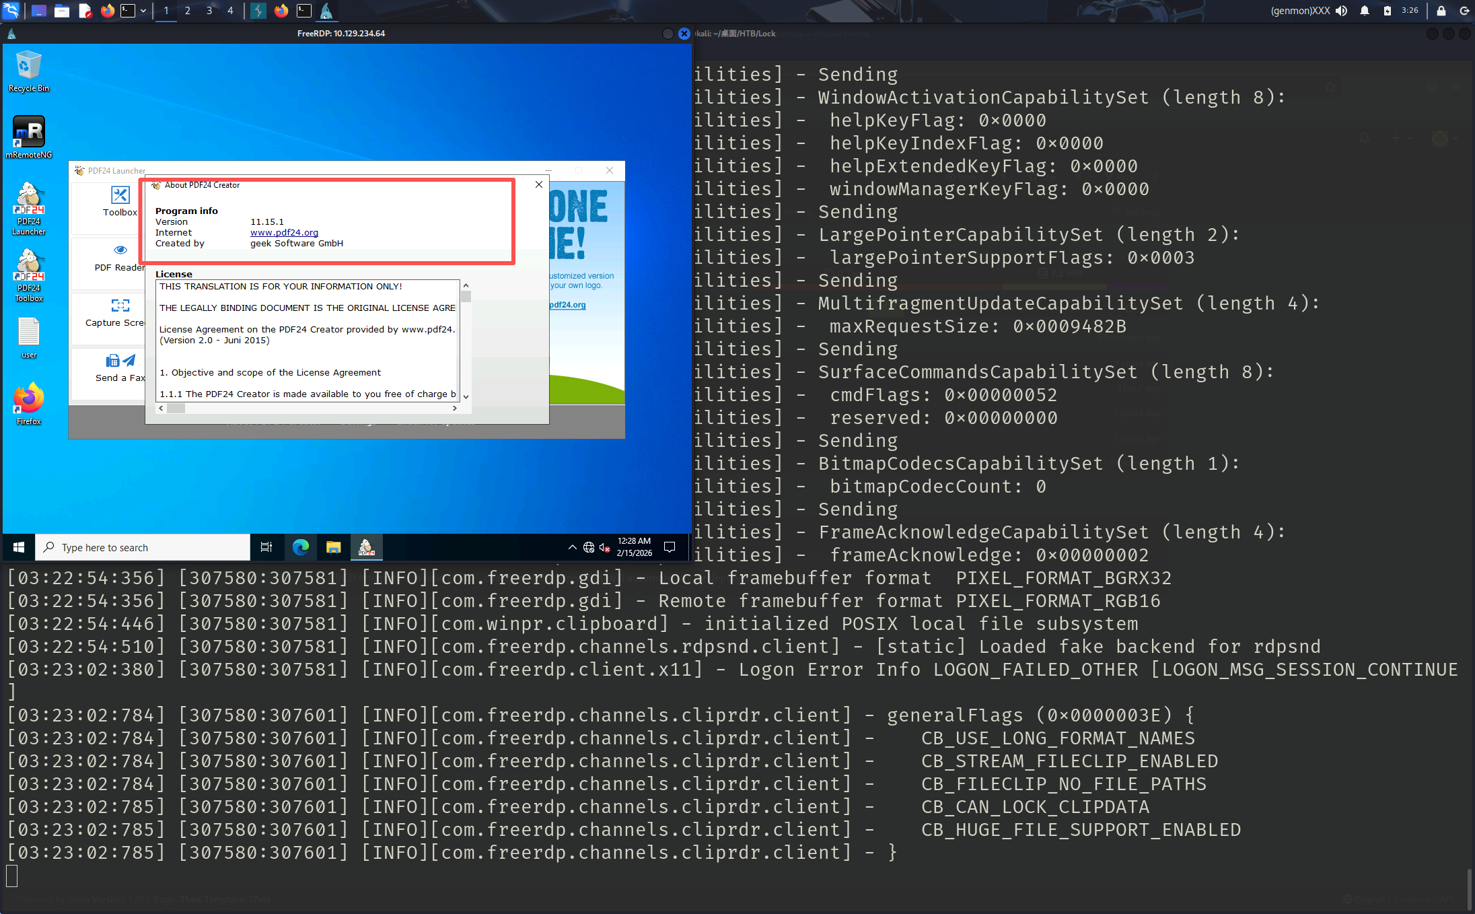The image size is (1475, 914).
Task: Click the version number 11.15.1
Action: click(267, 222)
